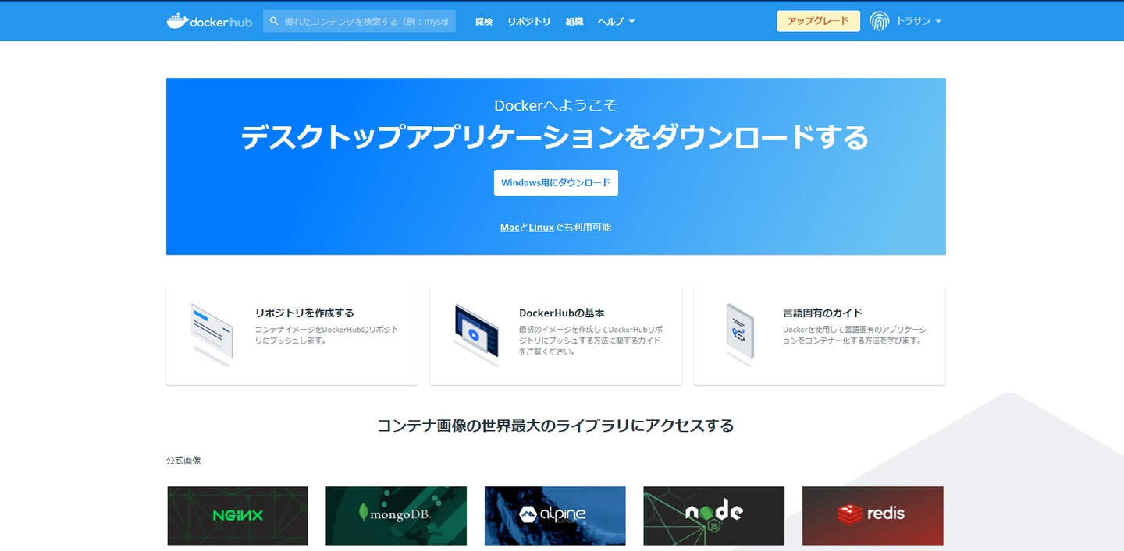The width and height of the screenshot is (1124, 551).
Task: Open the 組織 menu item
Action: point(574,22)
